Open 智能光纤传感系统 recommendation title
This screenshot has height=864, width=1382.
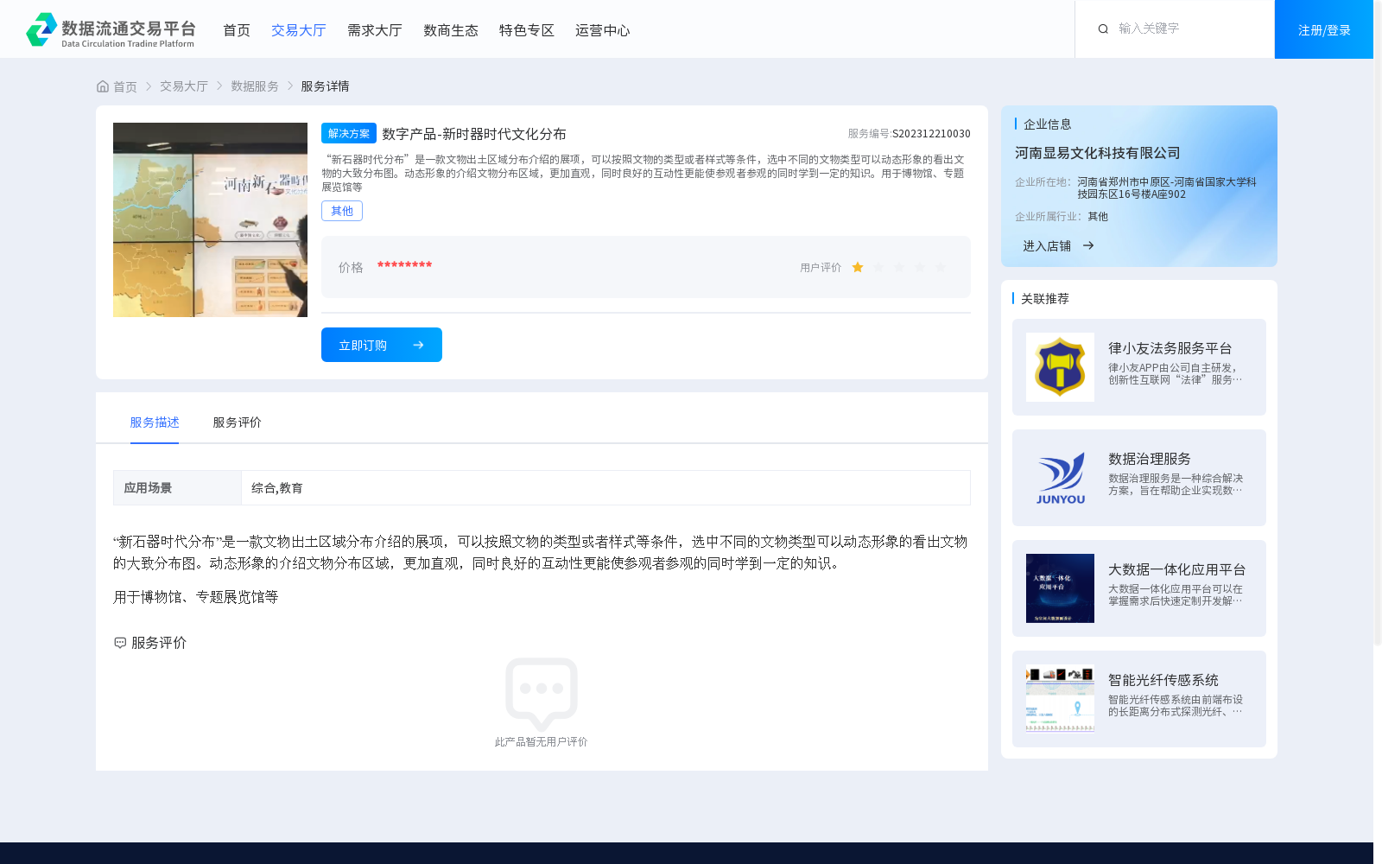1163,680
